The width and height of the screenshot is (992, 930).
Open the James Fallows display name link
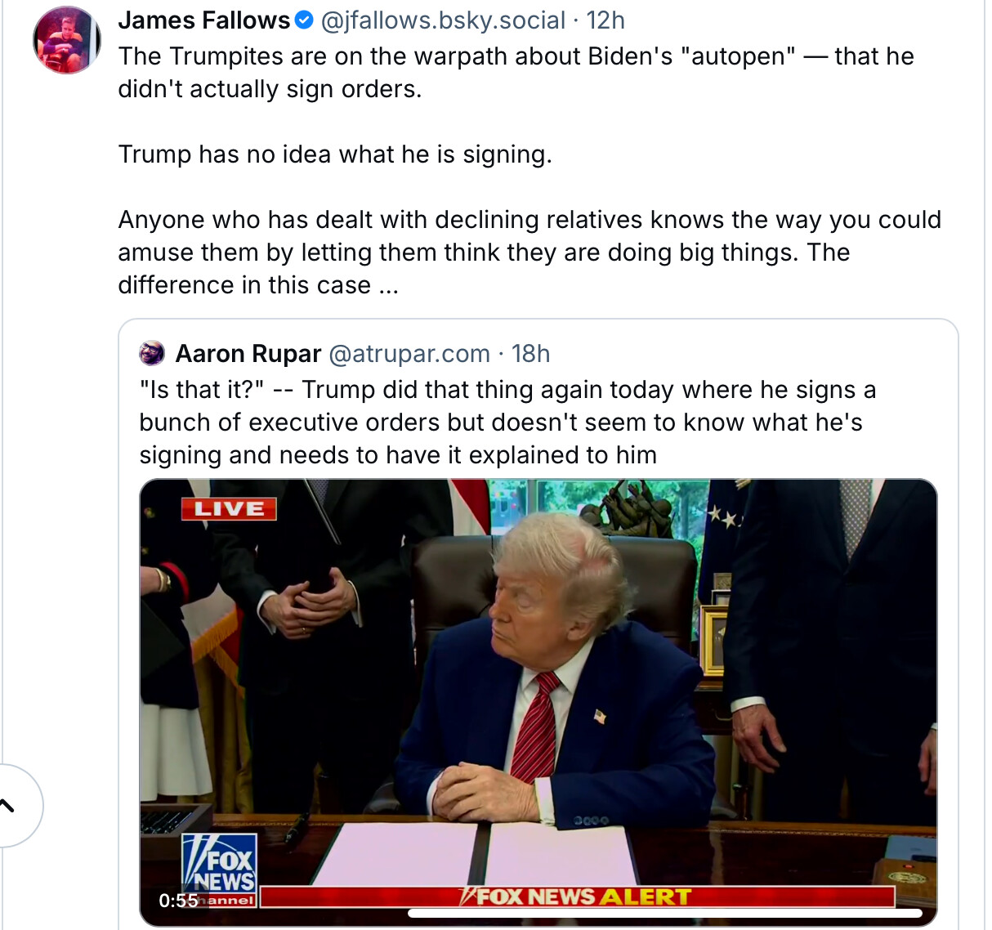click(x=204, y=20)
